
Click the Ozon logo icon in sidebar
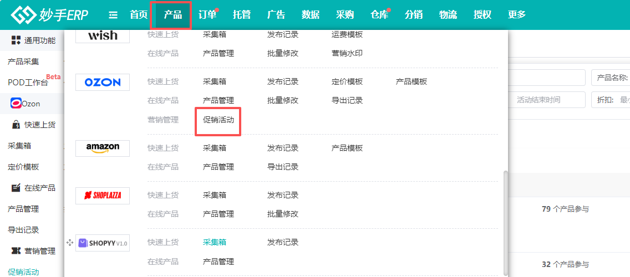(16, 104)
